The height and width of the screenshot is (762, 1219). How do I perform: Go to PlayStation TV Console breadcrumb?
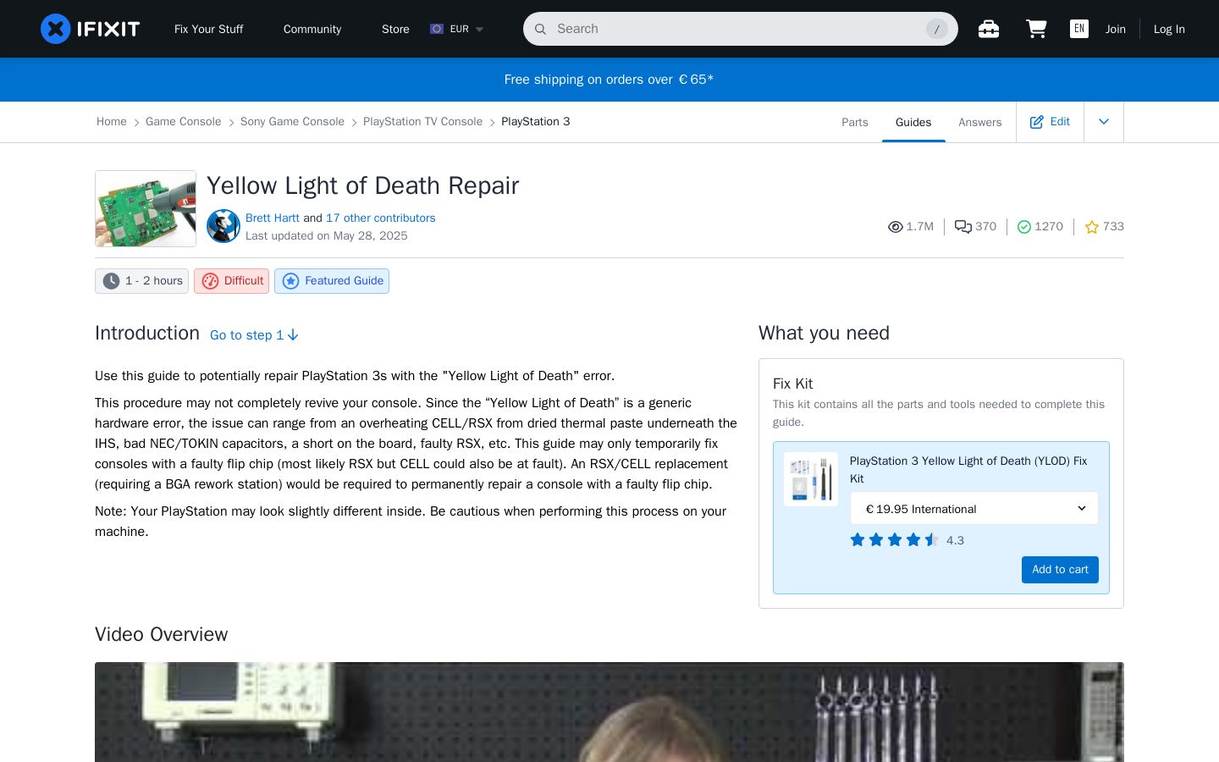[x=422, y=122]
